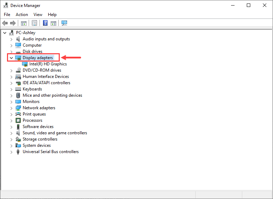273x199 pixels.
Task: Click the Network adapters icon
Action: coord(18,108)
